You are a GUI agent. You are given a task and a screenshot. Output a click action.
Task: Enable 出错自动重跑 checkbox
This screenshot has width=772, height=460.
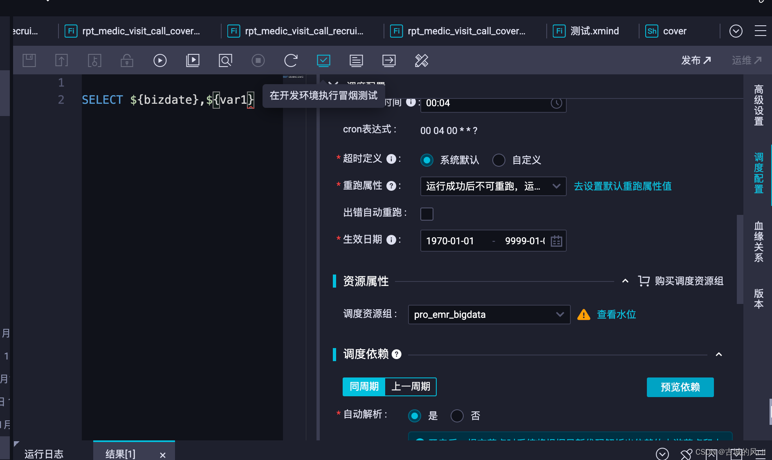pyautogui.click(x=426, y=214)
